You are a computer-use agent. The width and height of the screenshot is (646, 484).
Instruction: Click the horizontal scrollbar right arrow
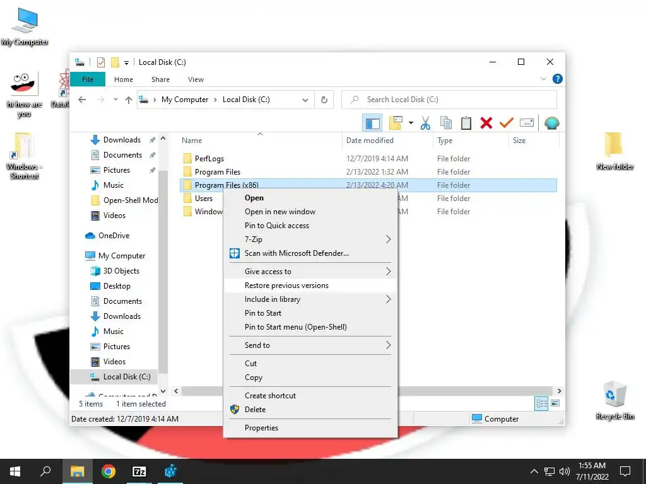559,391
